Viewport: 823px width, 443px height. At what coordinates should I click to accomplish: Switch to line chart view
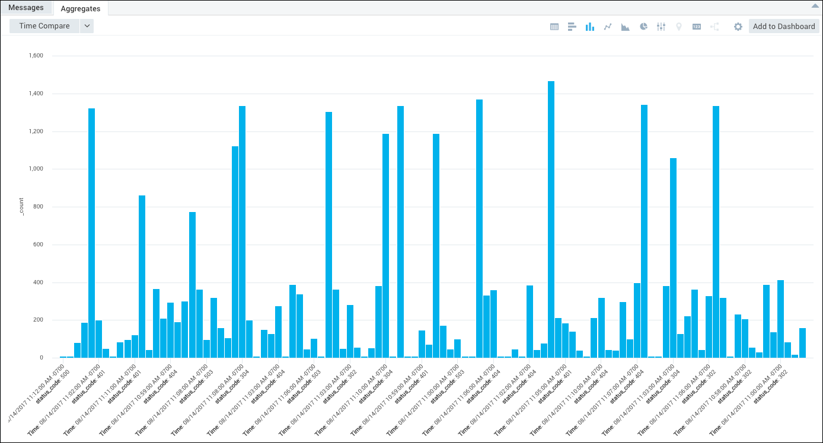(608, 27)
